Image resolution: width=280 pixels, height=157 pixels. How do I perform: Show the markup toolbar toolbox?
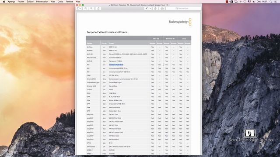pos(162,8)
